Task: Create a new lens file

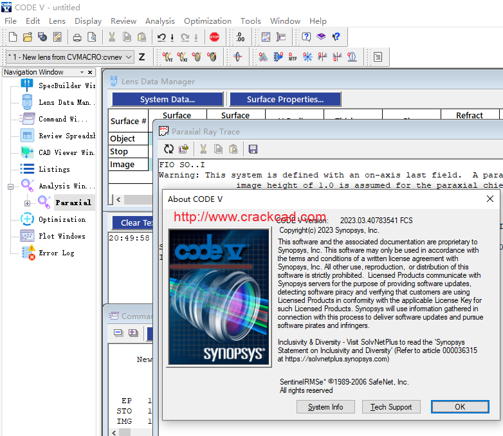Action: tap(13, 37)
